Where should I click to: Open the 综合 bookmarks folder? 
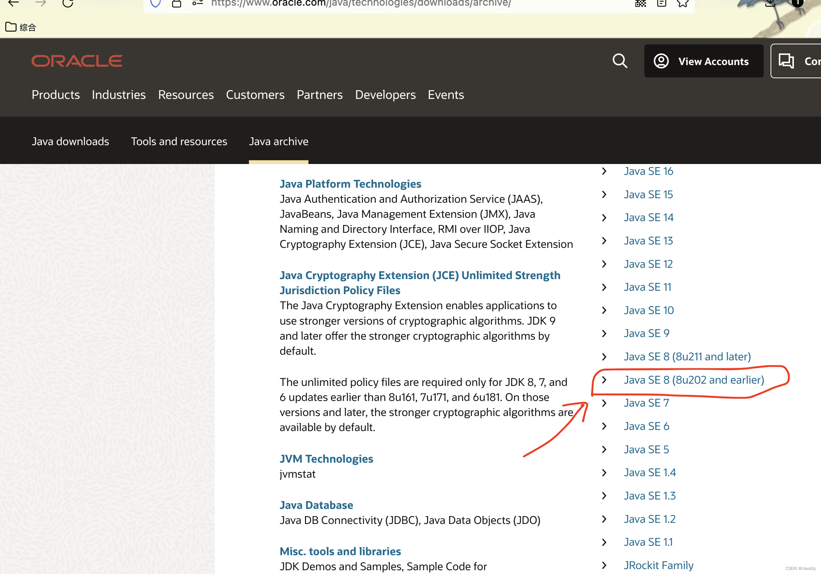[x=21, y=27]
